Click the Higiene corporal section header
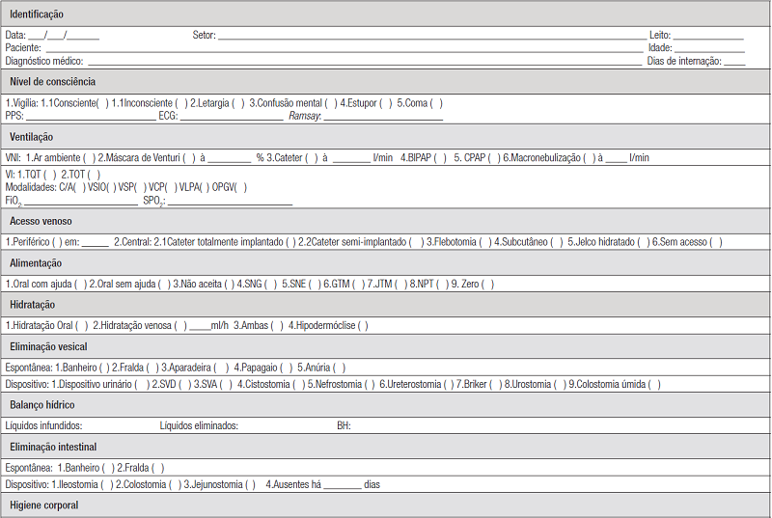Screen dimensions: 772x518 pyautogui.click(x=44, y=505)
